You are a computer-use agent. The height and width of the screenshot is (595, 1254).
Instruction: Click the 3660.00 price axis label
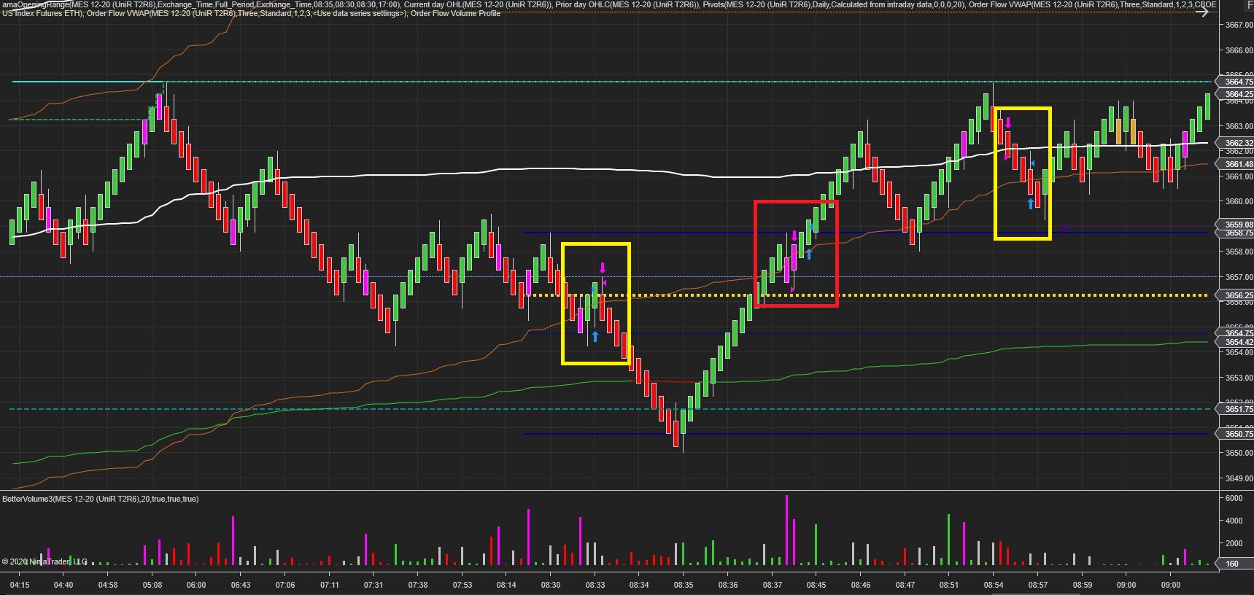coord(1238,201)
